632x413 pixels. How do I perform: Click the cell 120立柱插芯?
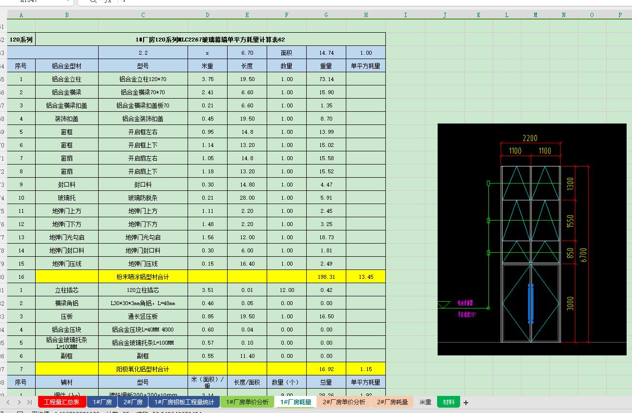coord(143,290)
